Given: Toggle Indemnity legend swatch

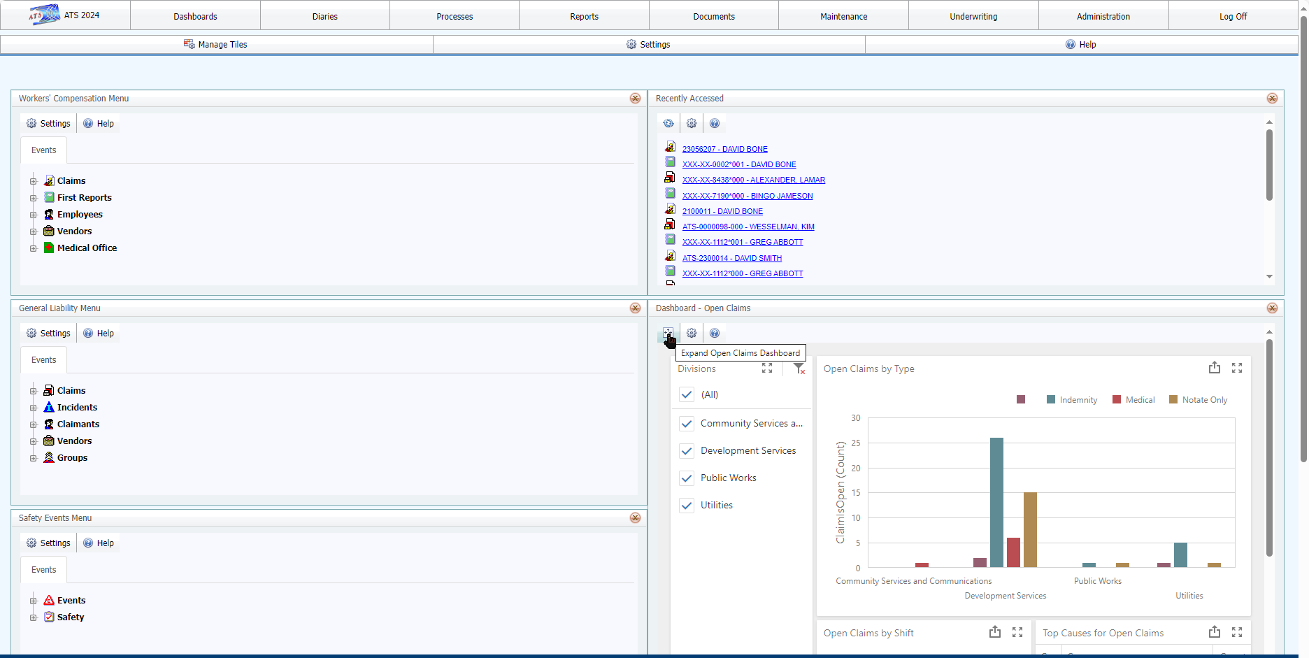Looking at the screenshot, I should 1051,399.
